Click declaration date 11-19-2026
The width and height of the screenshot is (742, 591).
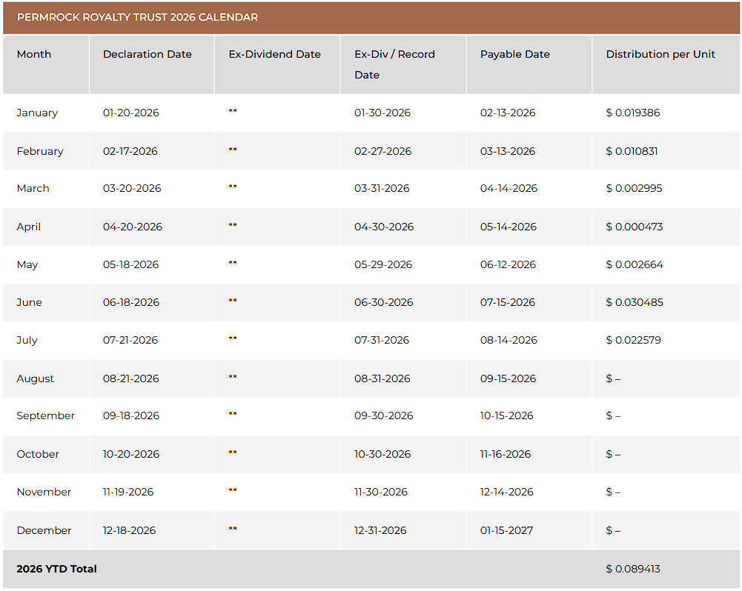(128, 492)
